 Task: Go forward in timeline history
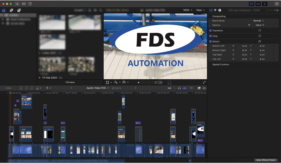tap(136, 88)
